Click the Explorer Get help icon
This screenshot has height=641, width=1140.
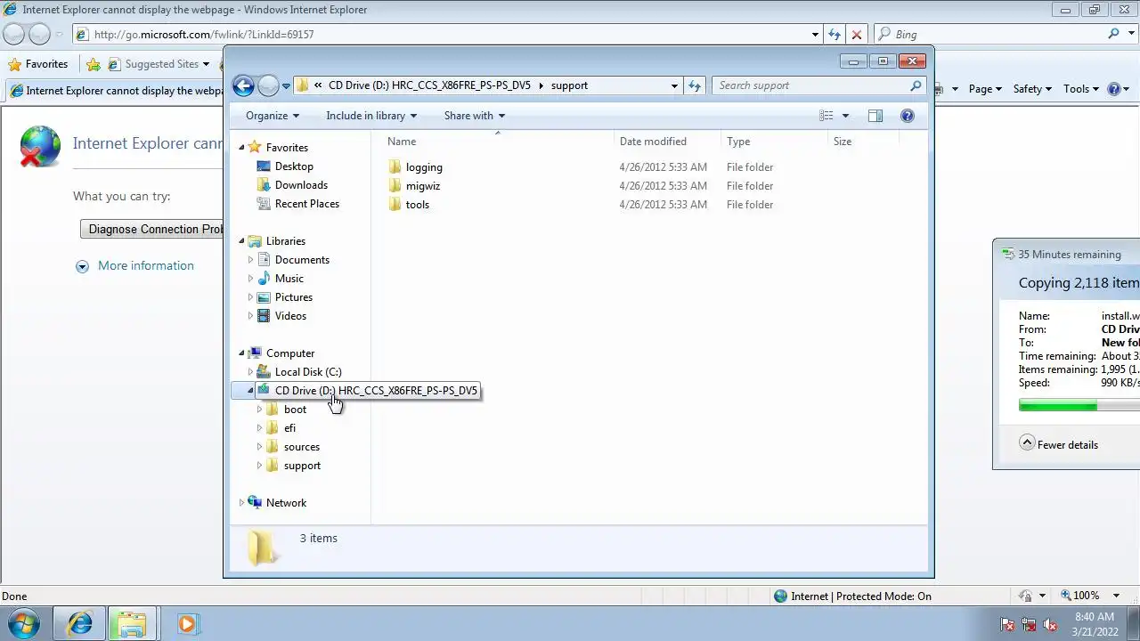[x=908, y=116]
